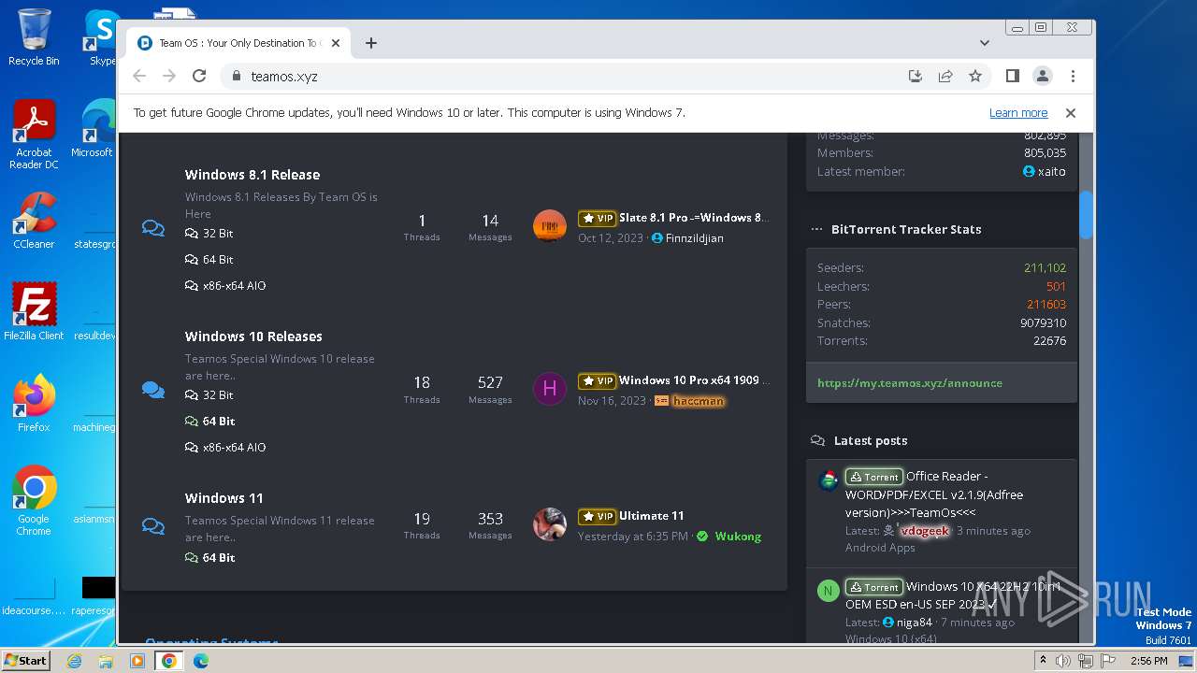
Task: Click the Torrent tag on Office Reader post
Action: click(x=874, y=477)
